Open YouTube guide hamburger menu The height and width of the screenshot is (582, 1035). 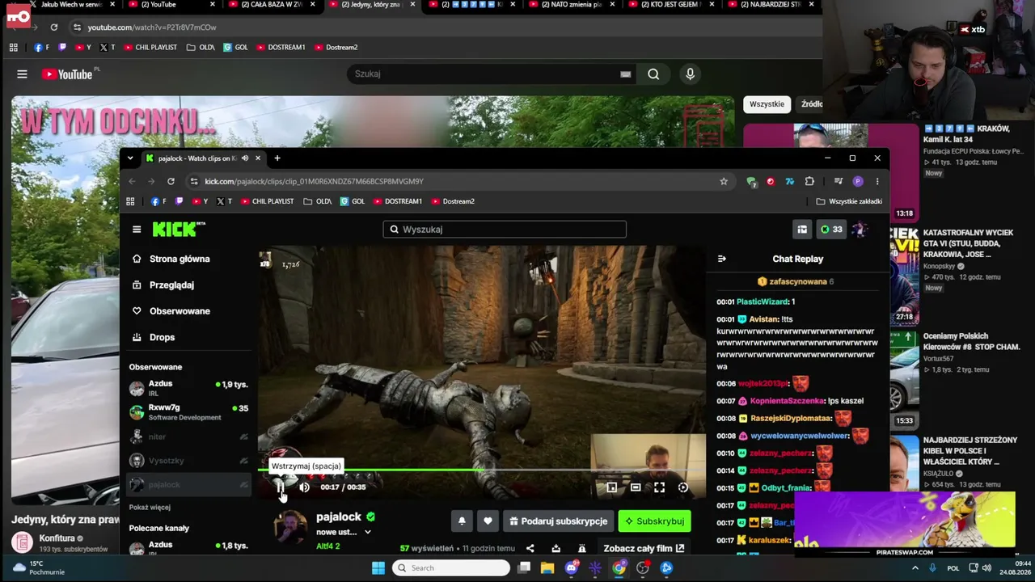point(22,74)
